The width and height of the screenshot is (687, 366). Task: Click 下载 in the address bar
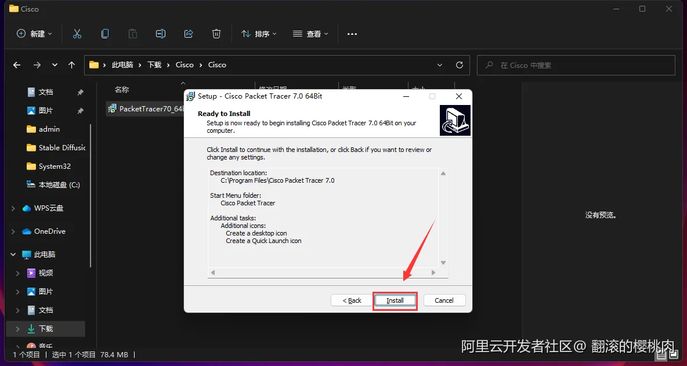click(154, 65)
